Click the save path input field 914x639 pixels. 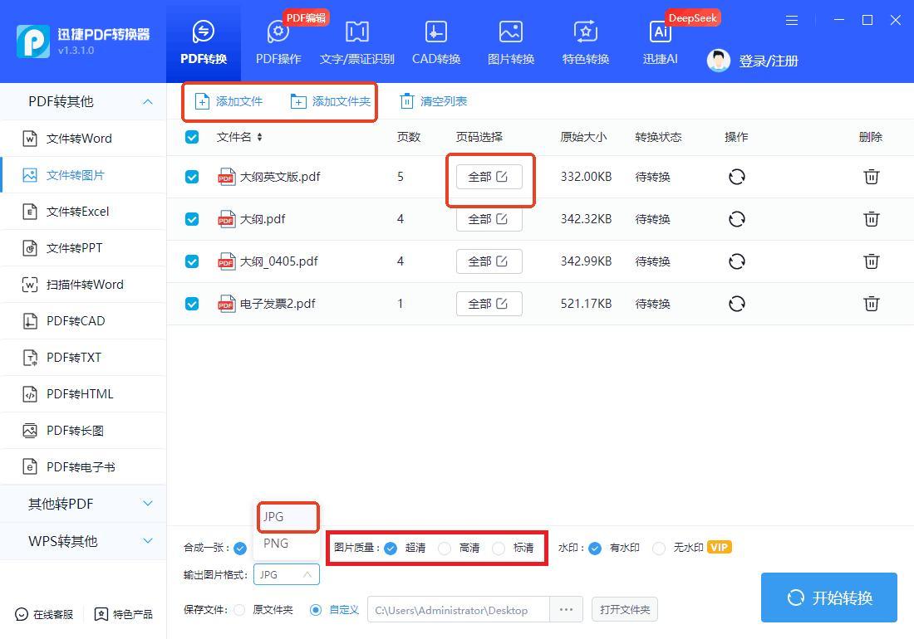coord(457,610)
